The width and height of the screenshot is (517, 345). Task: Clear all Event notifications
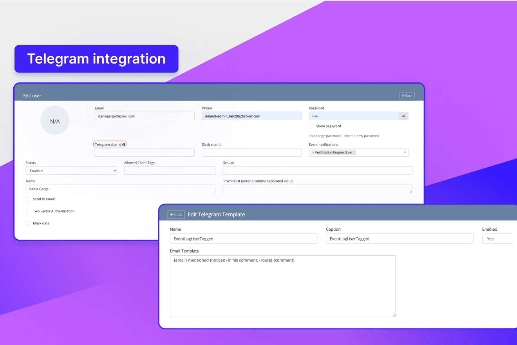[405, 152]
